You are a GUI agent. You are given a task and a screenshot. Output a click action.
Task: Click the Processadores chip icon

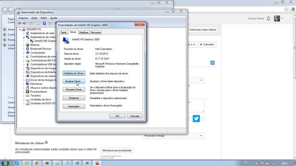[x=28, y=92]
